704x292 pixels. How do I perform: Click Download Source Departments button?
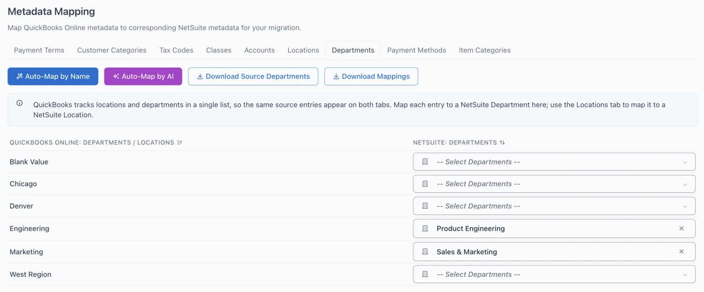253,76
